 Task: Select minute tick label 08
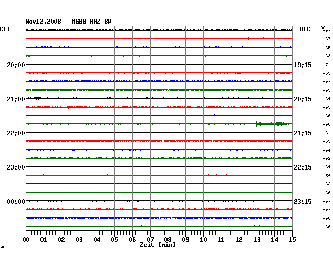tap(168, 240)
